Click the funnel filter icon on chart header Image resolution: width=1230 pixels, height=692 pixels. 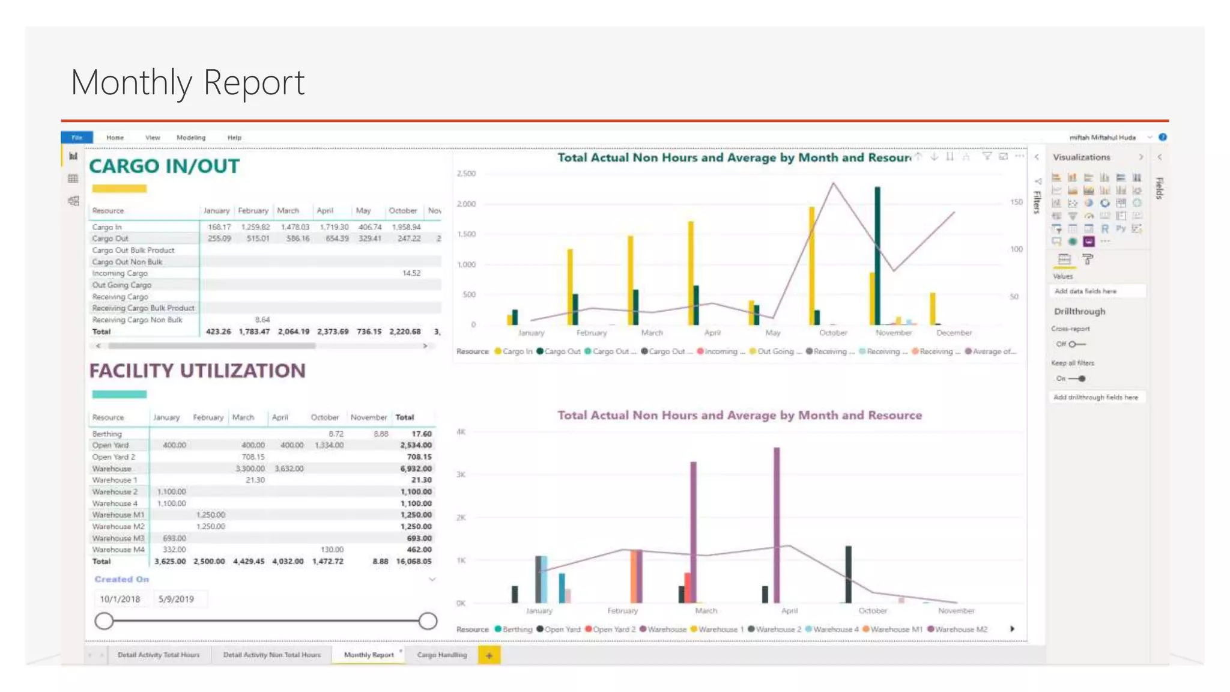point(986,157)
